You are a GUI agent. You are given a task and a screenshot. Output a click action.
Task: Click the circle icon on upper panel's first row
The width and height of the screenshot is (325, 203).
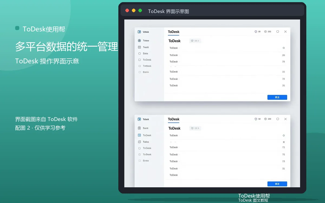click(284, 48)
